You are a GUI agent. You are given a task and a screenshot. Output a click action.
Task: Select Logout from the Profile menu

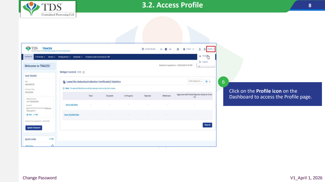pos(205,62)
